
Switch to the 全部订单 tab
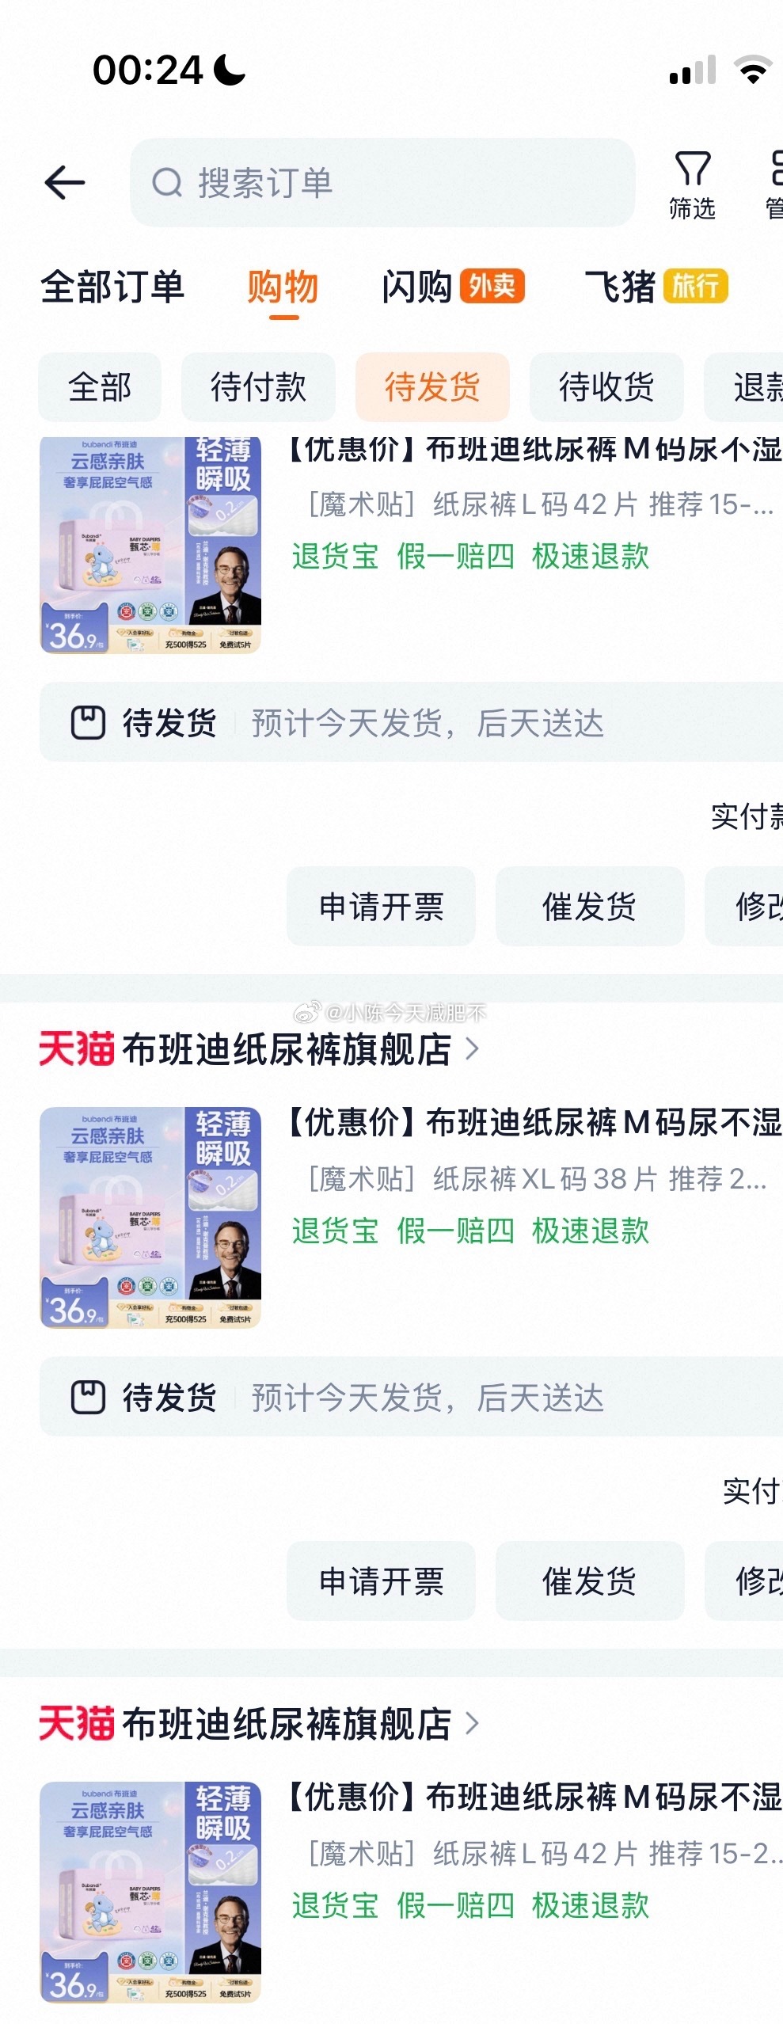[x=112, y=287]
